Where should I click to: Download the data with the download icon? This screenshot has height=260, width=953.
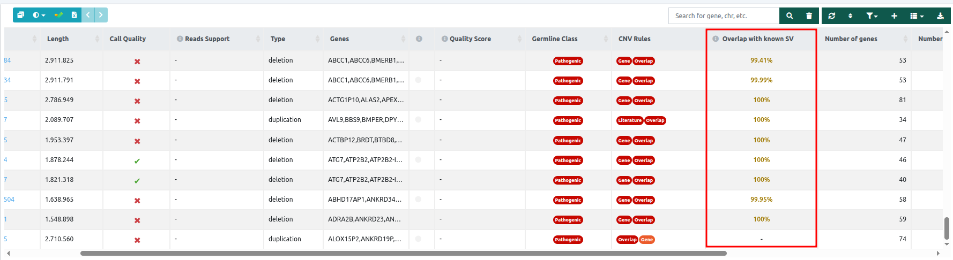(940, 16)
